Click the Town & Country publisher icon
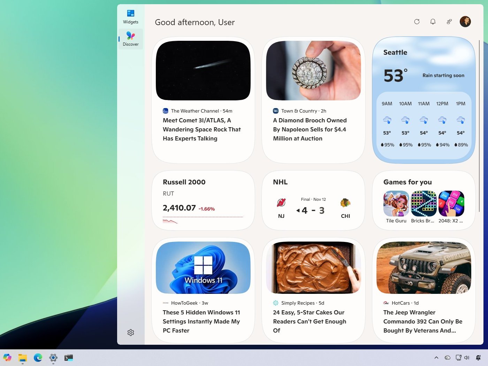Viewport: 488px width, 366px height. (x=276, y=111)
